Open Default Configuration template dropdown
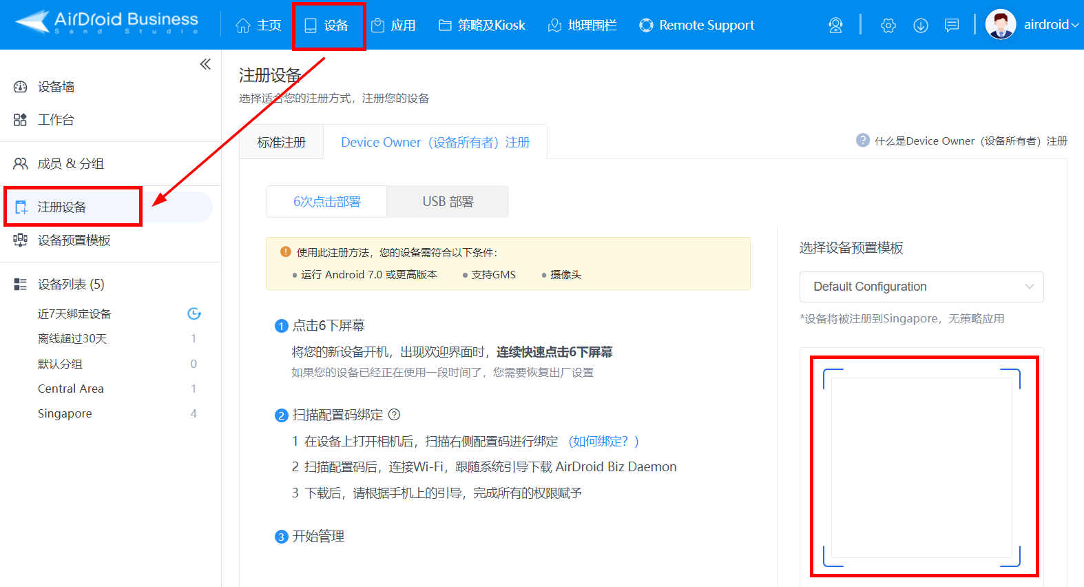 (921, 287)
